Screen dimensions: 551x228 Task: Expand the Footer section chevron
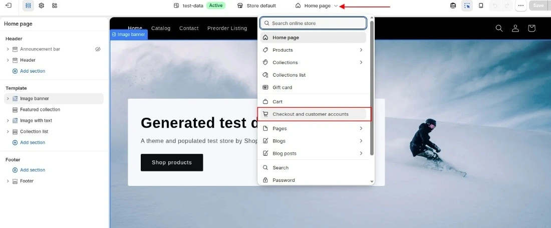tap(8, 181)
